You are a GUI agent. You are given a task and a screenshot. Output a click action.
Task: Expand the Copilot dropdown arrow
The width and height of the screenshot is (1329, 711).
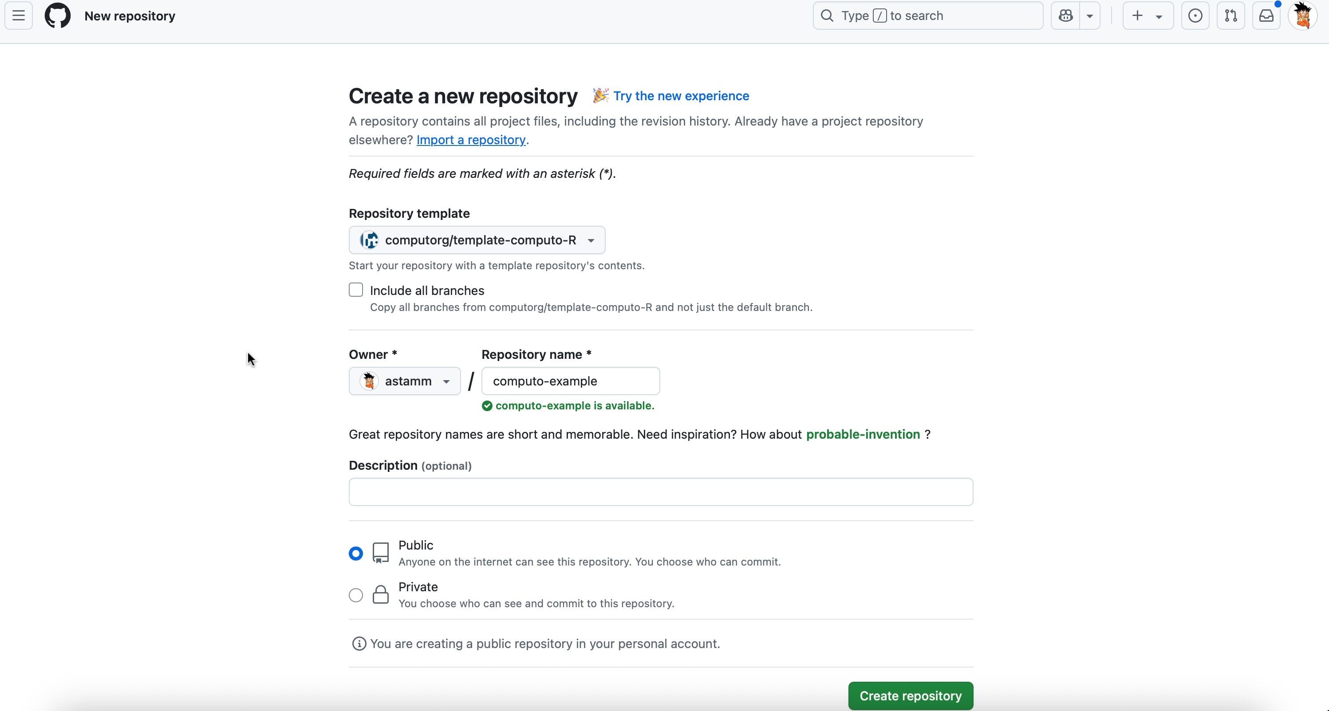click(1090, 16)
